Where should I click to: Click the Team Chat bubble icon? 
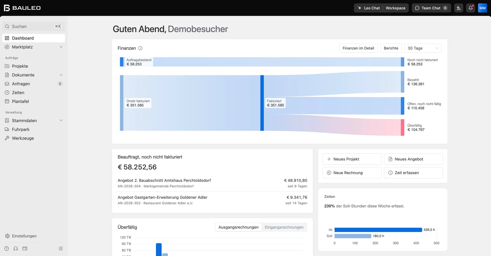417,8
